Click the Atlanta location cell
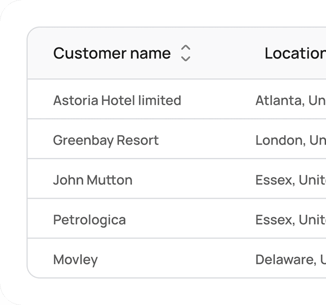The image size is (326, 305). click(290, 100)
